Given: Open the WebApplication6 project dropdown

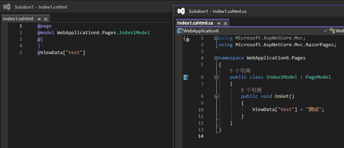Looking at the screenshot, I should (325, 31).
